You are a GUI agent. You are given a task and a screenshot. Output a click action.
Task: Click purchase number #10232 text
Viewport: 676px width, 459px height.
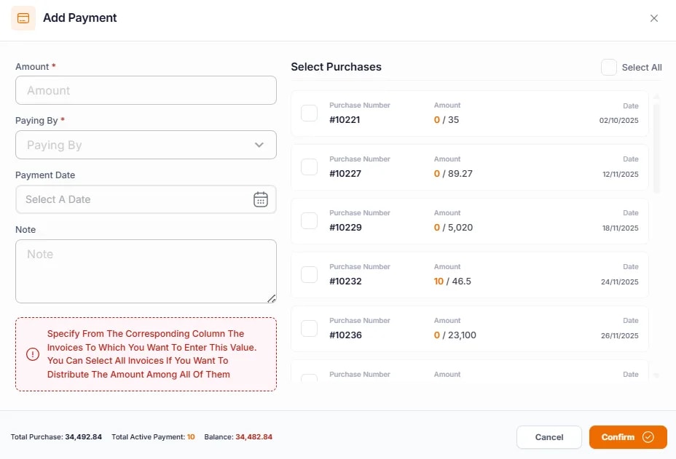pos(345,282)
